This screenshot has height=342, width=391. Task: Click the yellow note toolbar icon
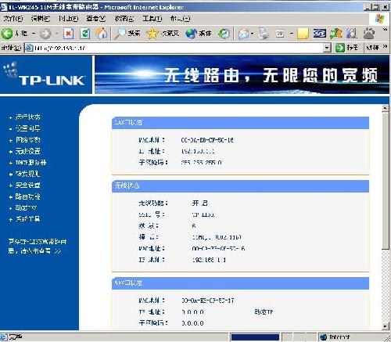click(303, 34)
